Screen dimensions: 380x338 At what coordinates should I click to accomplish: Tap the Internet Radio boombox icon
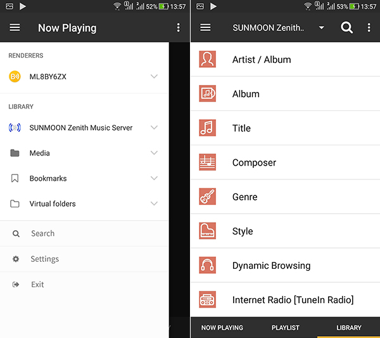(x=208, y=299)
